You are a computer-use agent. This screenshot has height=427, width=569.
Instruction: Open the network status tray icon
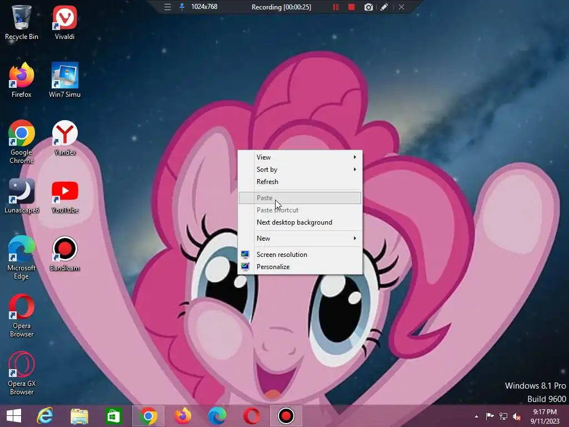pos(503,416)
